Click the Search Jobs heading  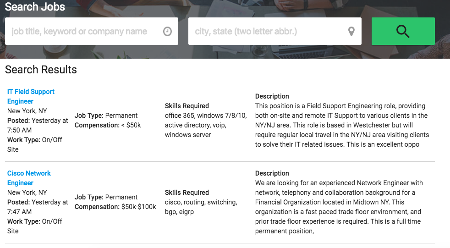click(x=35, y=7)
